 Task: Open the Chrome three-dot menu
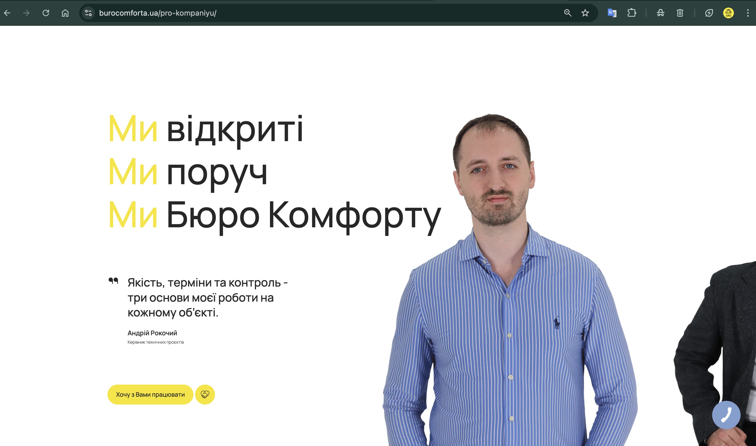click(748, 13)
